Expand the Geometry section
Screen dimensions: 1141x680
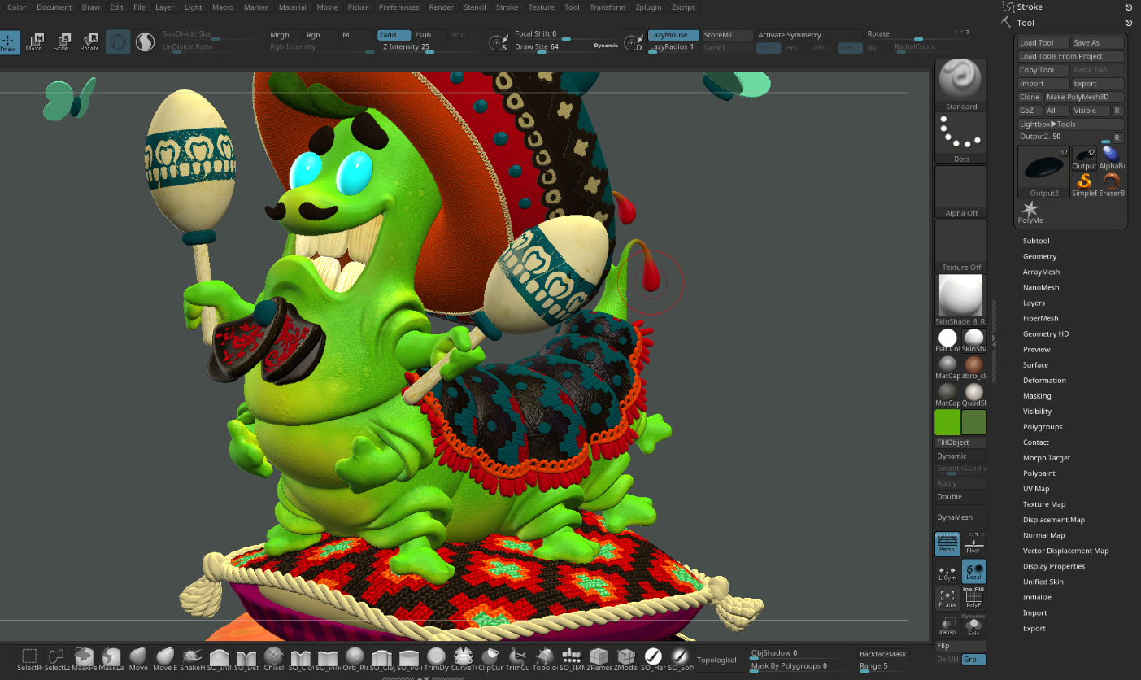click(x=1039, y=256)
